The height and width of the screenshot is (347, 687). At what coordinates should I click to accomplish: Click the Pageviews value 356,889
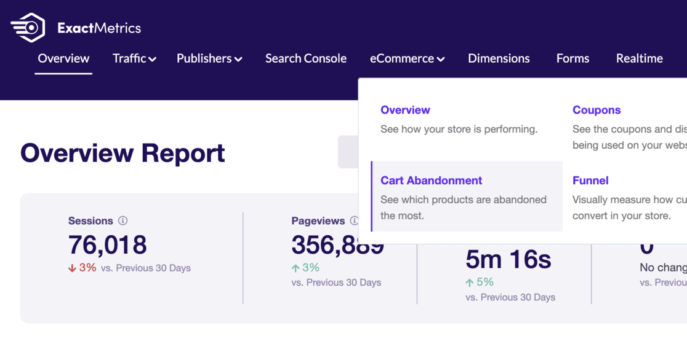click(x=337, y=244)
